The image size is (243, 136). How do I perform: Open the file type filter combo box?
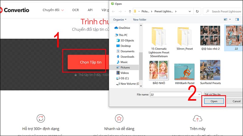[223, 95]
